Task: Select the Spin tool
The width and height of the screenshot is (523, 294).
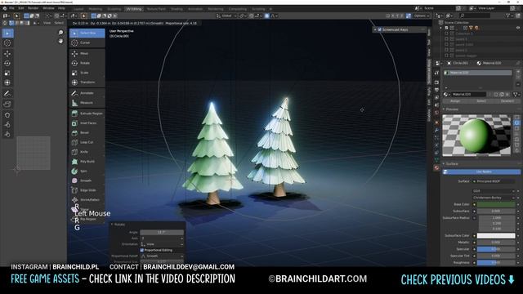Action: (x=87, y=171)
